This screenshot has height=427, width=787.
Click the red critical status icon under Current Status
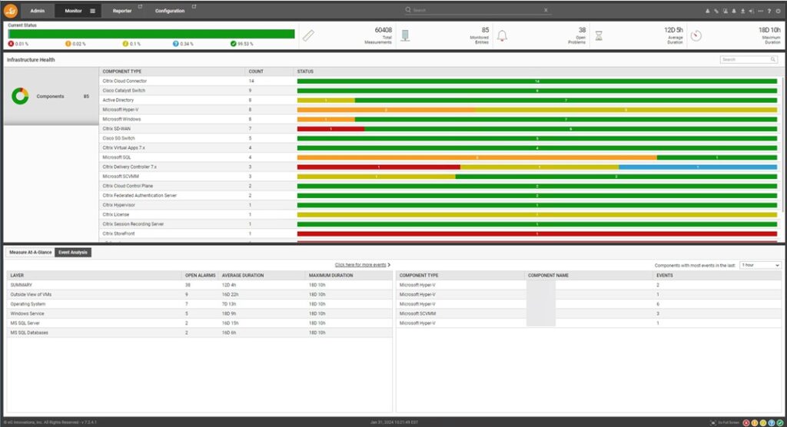pos(11,44)
